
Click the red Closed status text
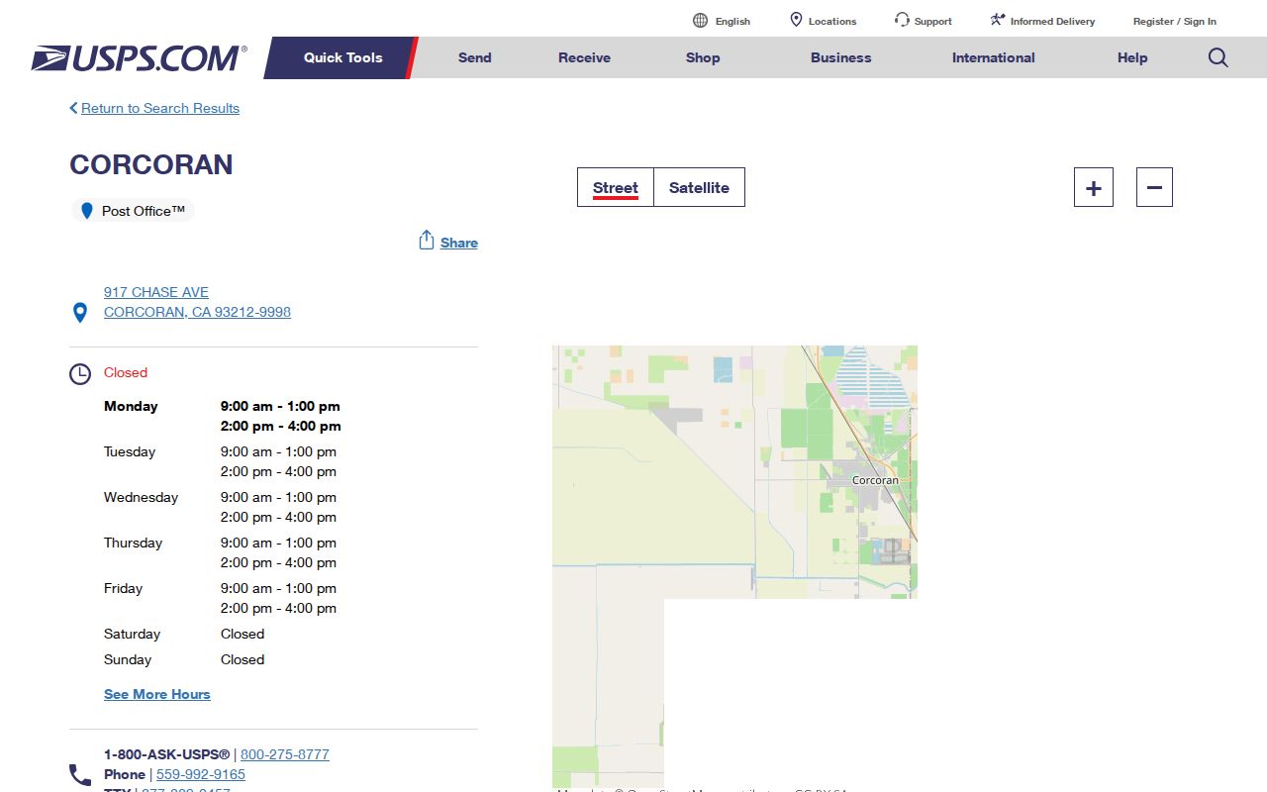[126, 372]
